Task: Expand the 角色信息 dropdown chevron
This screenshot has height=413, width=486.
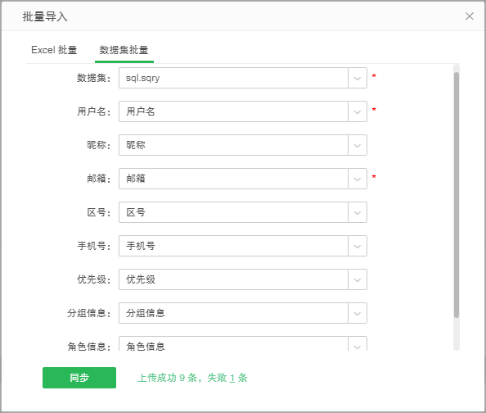Action: (358, 344)
